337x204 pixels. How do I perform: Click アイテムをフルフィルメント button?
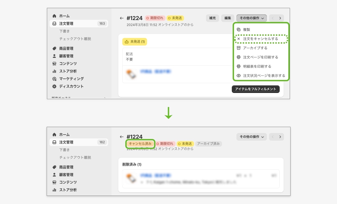(256, 89)
